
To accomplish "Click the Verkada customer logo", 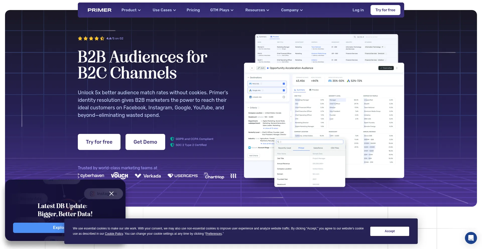I will pyautogui.click(x=148, y=176).
